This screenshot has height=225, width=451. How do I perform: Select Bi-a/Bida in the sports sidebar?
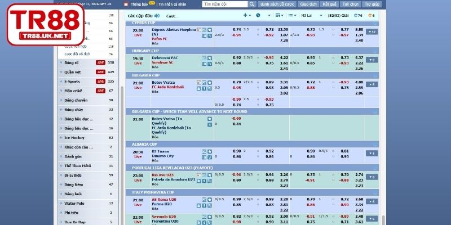[88, 175]
